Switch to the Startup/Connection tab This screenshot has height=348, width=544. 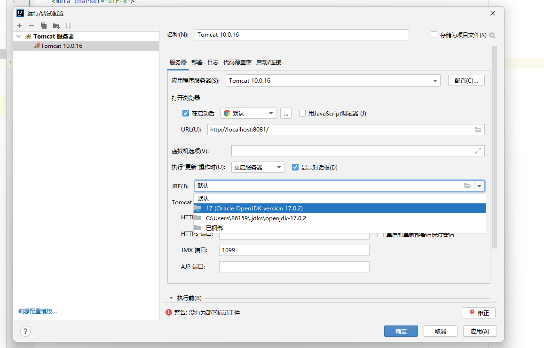268,62
